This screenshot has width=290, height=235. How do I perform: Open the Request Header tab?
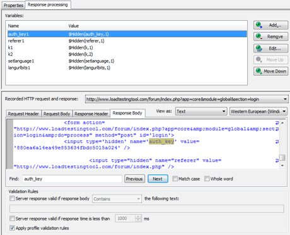23,114
